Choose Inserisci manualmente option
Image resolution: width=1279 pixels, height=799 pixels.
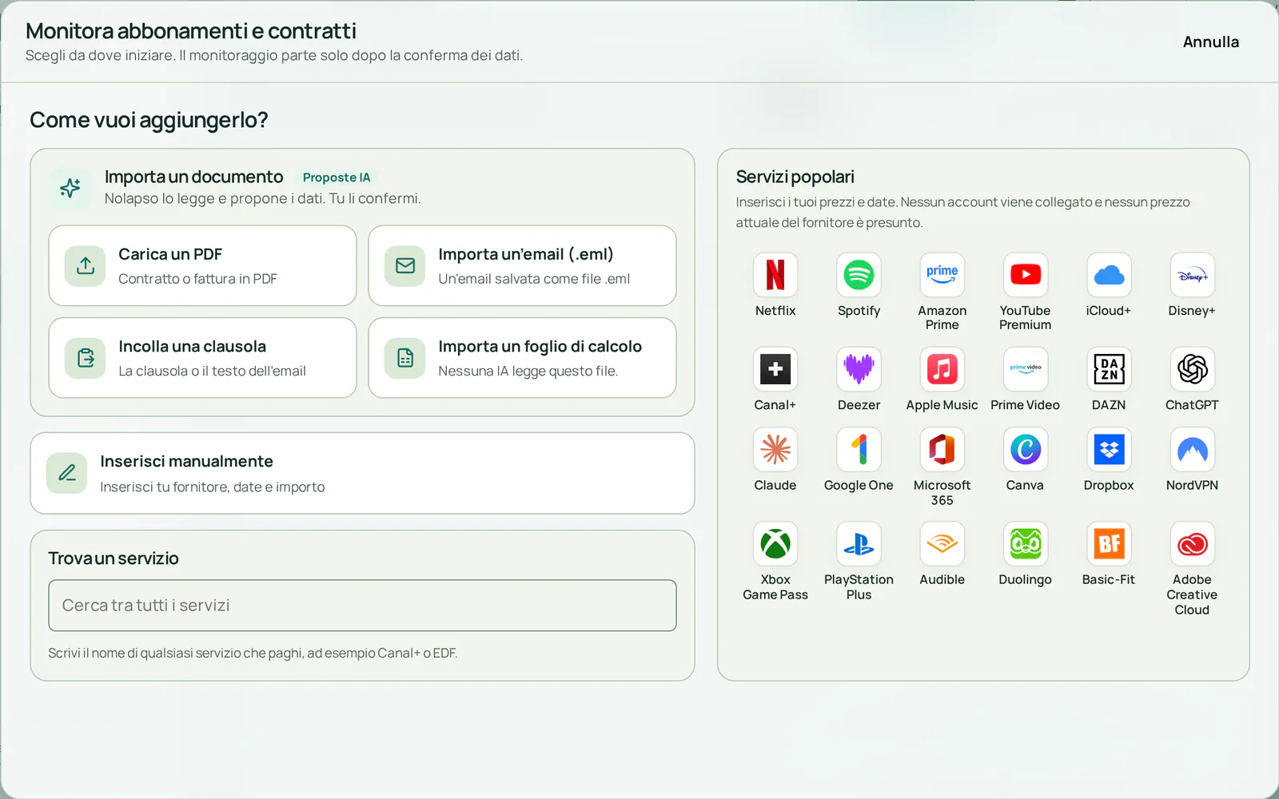[362, 473]
